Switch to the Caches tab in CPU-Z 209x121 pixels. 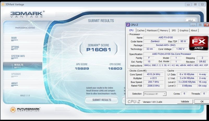(x=141, y=31)
